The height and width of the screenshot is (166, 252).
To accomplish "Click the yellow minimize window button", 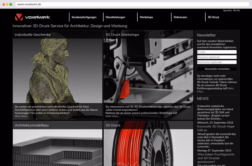I will click(x=7, y=4).
